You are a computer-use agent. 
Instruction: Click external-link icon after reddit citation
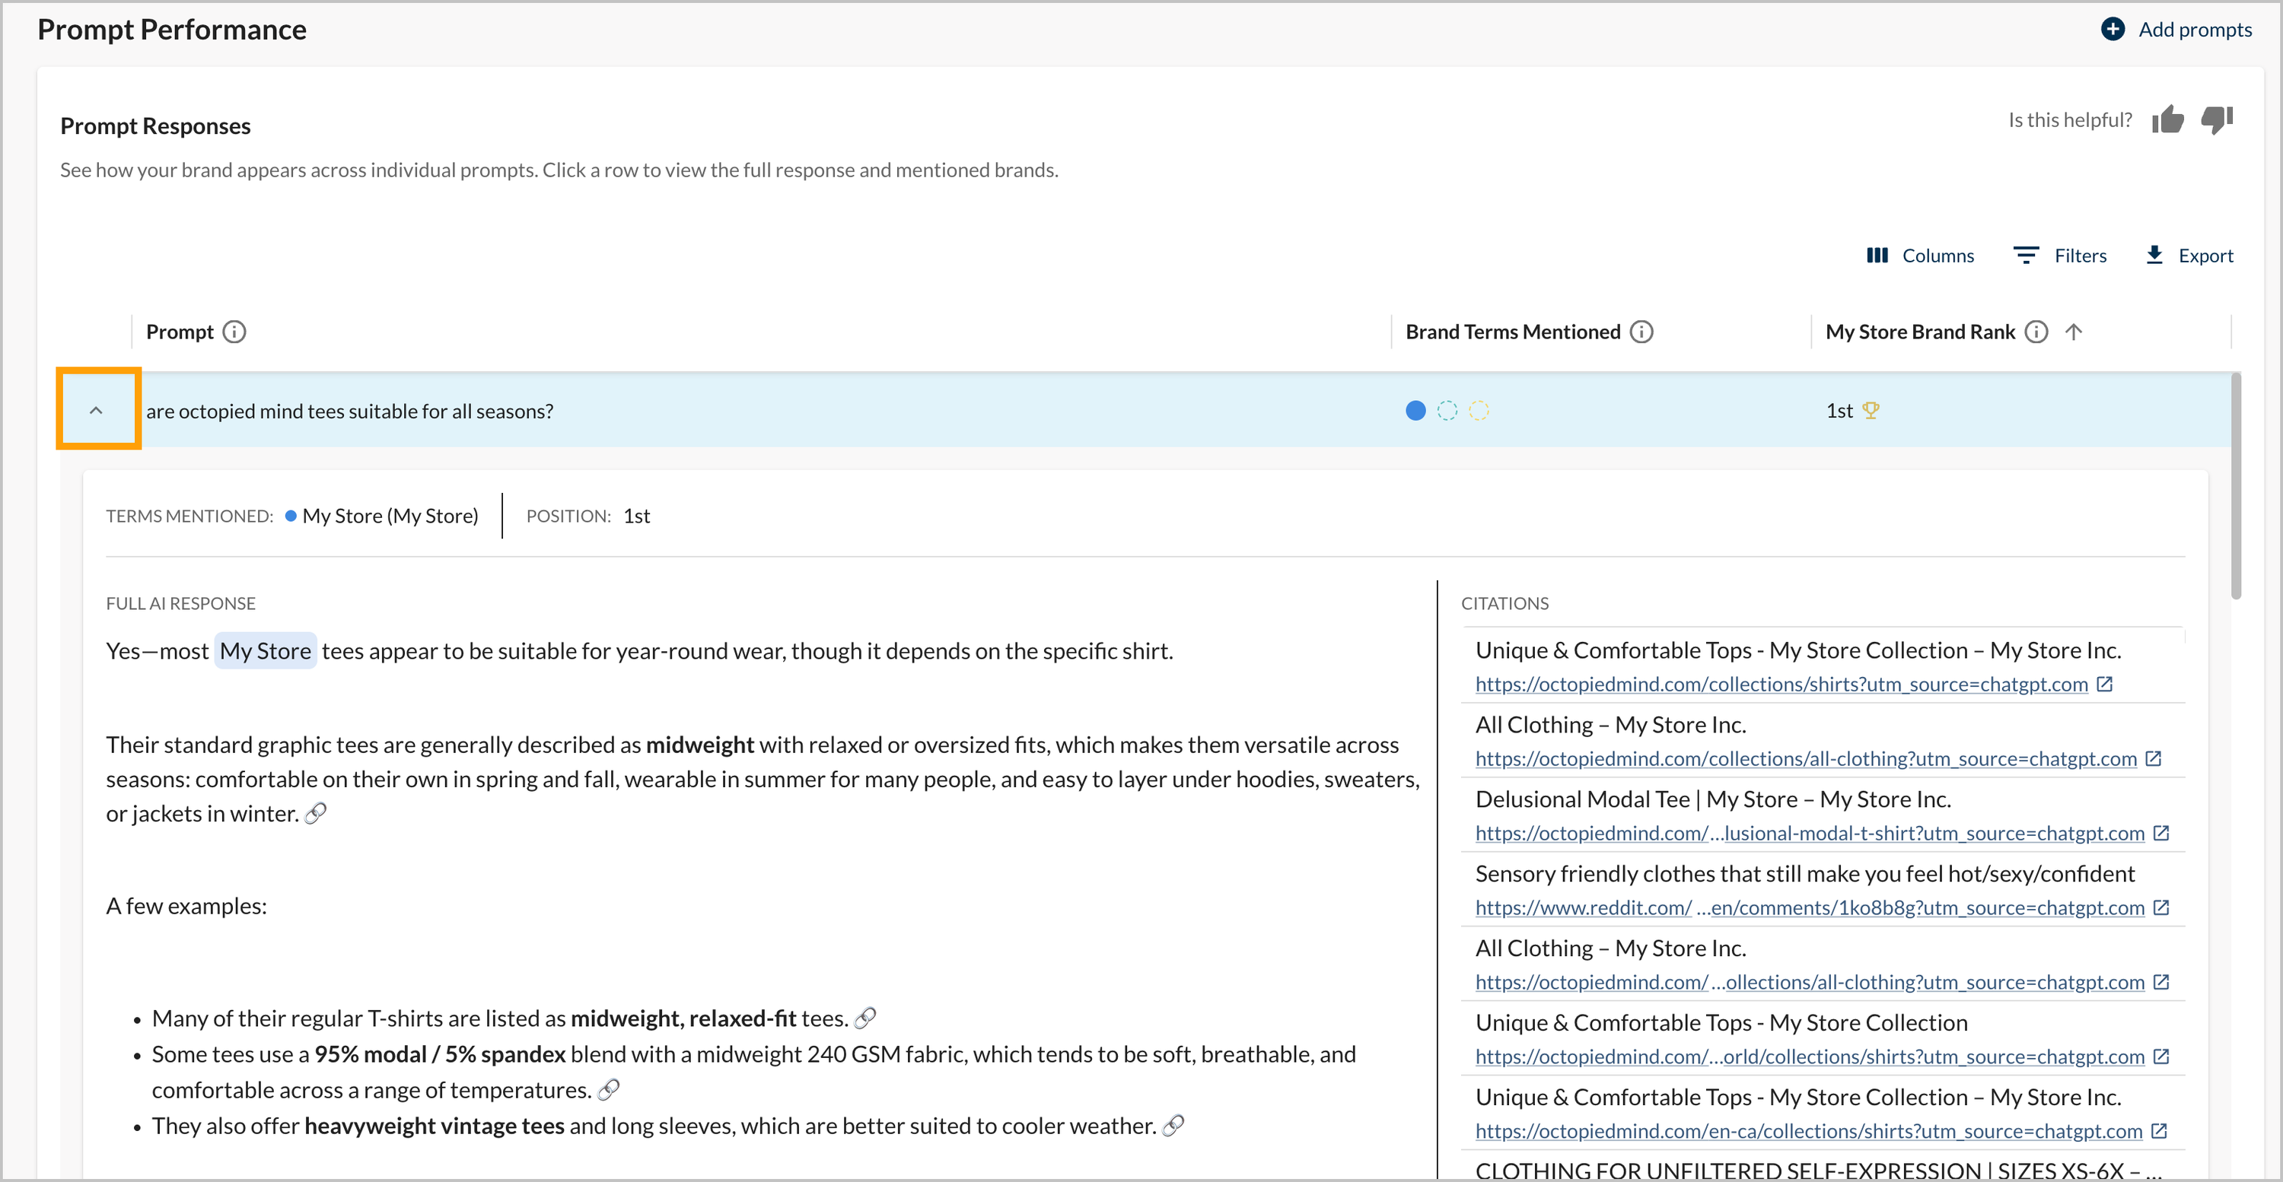[x=2161, y=907]
